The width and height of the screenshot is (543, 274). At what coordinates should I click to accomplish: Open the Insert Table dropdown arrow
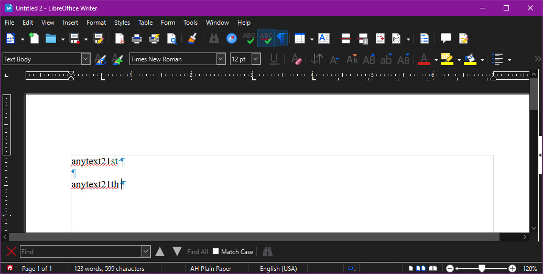click(x=312, y=39)
